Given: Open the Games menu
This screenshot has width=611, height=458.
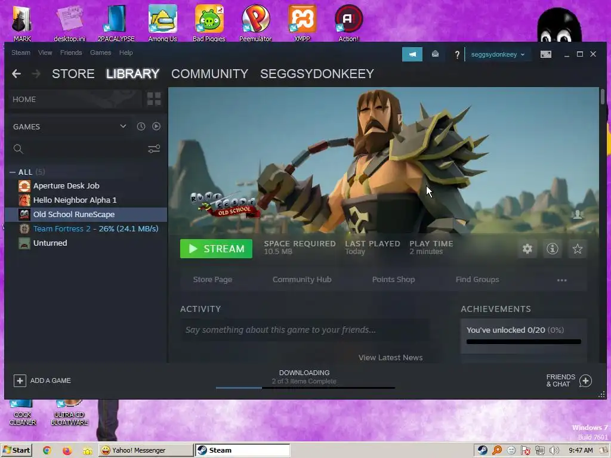Looking at the screenshot, I should (x=100, y=52).
